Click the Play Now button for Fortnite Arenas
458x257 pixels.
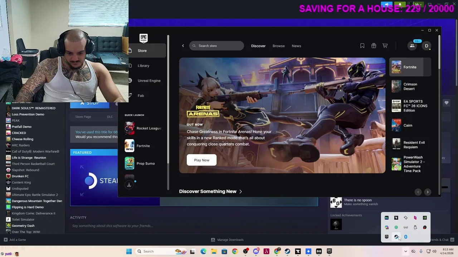pos(201,160)
